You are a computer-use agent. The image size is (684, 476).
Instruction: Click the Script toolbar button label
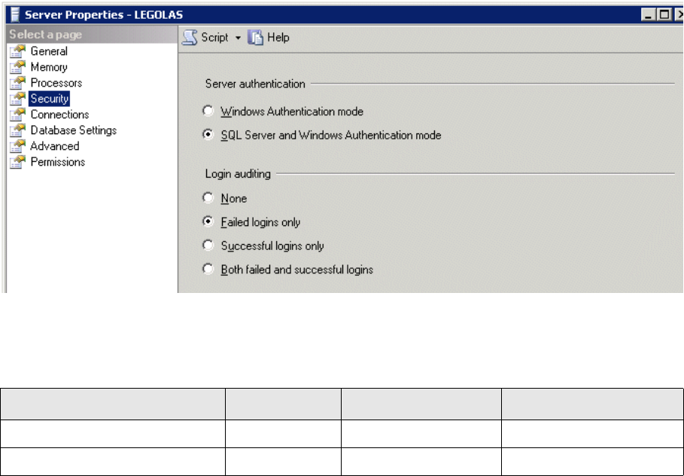click(x=214, y=38)
